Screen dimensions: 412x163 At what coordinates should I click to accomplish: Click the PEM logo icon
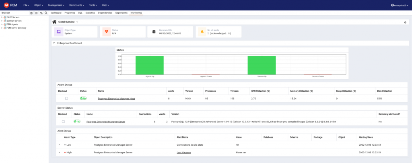[x=6, y=5]
